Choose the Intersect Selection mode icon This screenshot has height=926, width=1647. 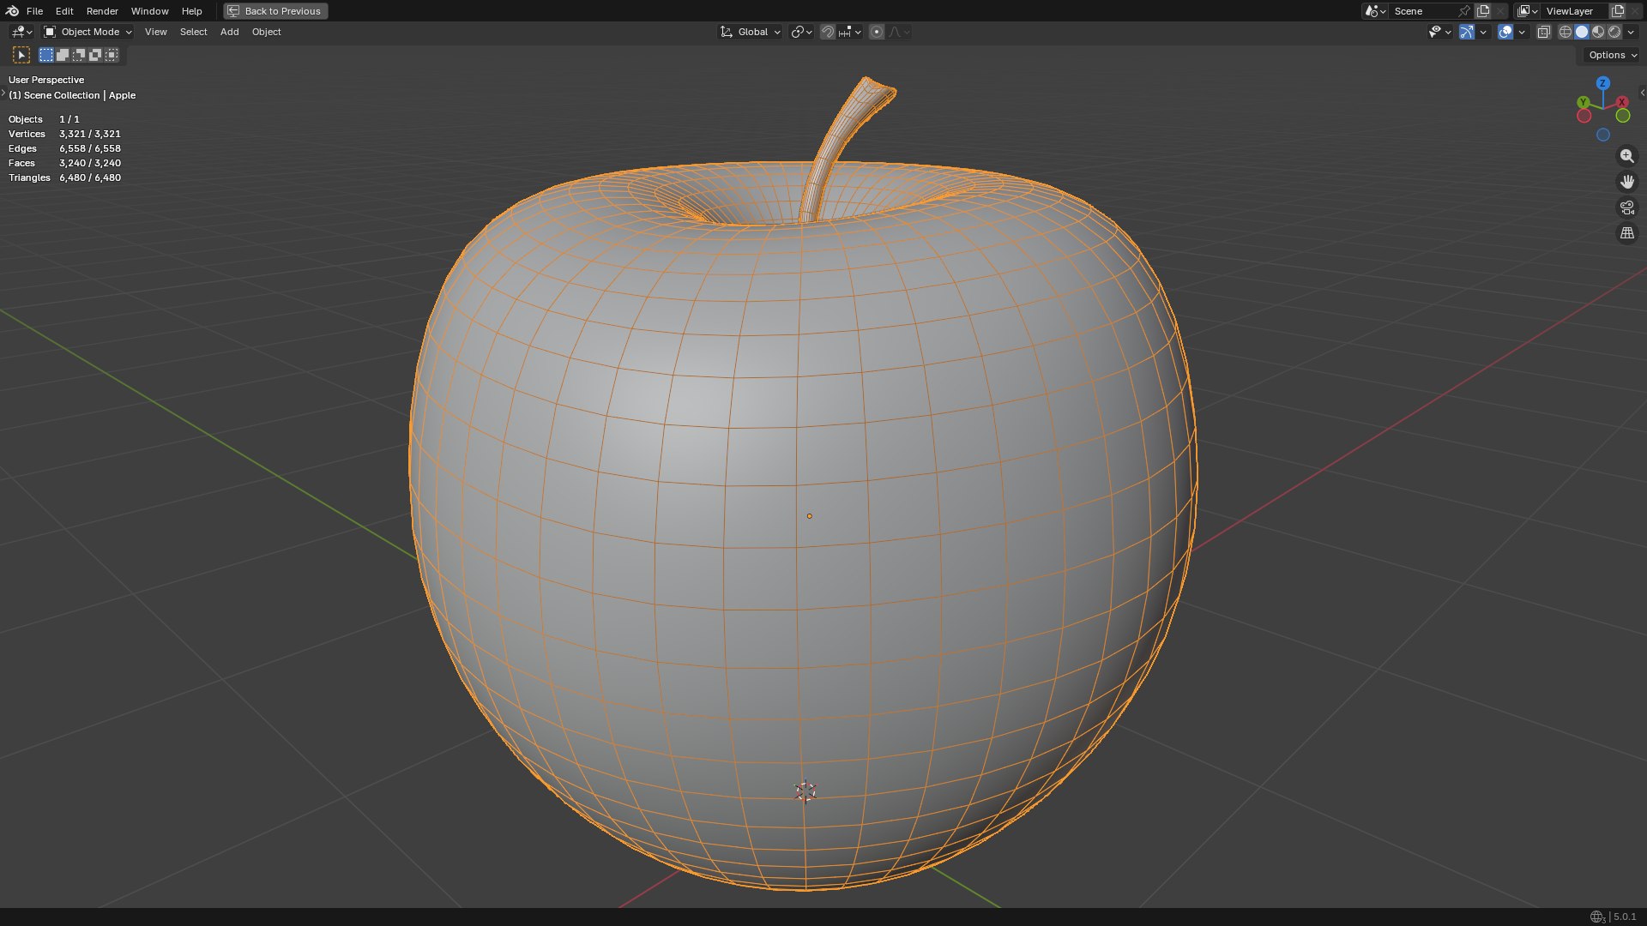[x=112, y=55]
